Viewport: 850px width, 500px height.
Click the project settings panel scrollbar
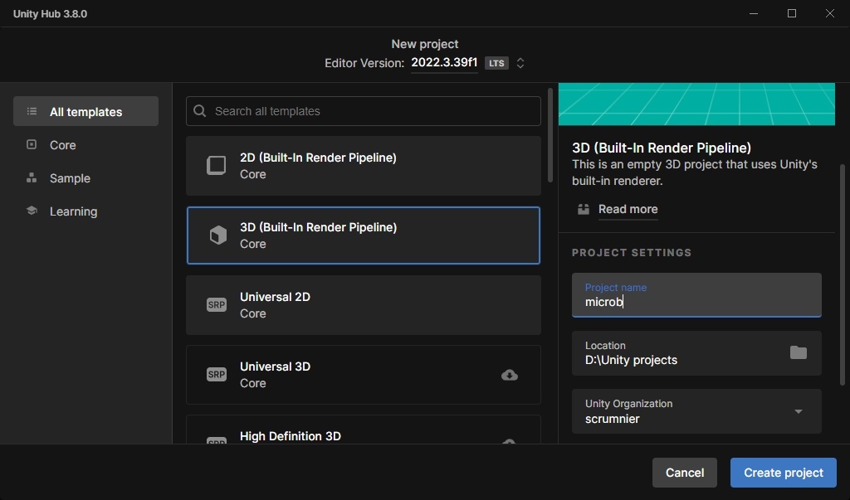[842, 275]
